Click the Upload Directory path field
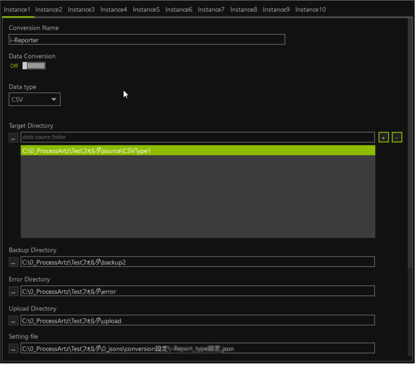Viewport: 415px width, 369px height. (x=197, y=321)
